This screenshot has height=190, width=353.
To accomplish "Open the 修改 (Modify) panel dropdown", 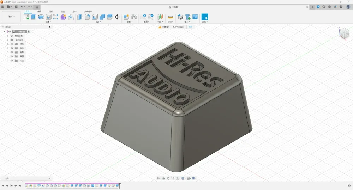I will 98,22.
